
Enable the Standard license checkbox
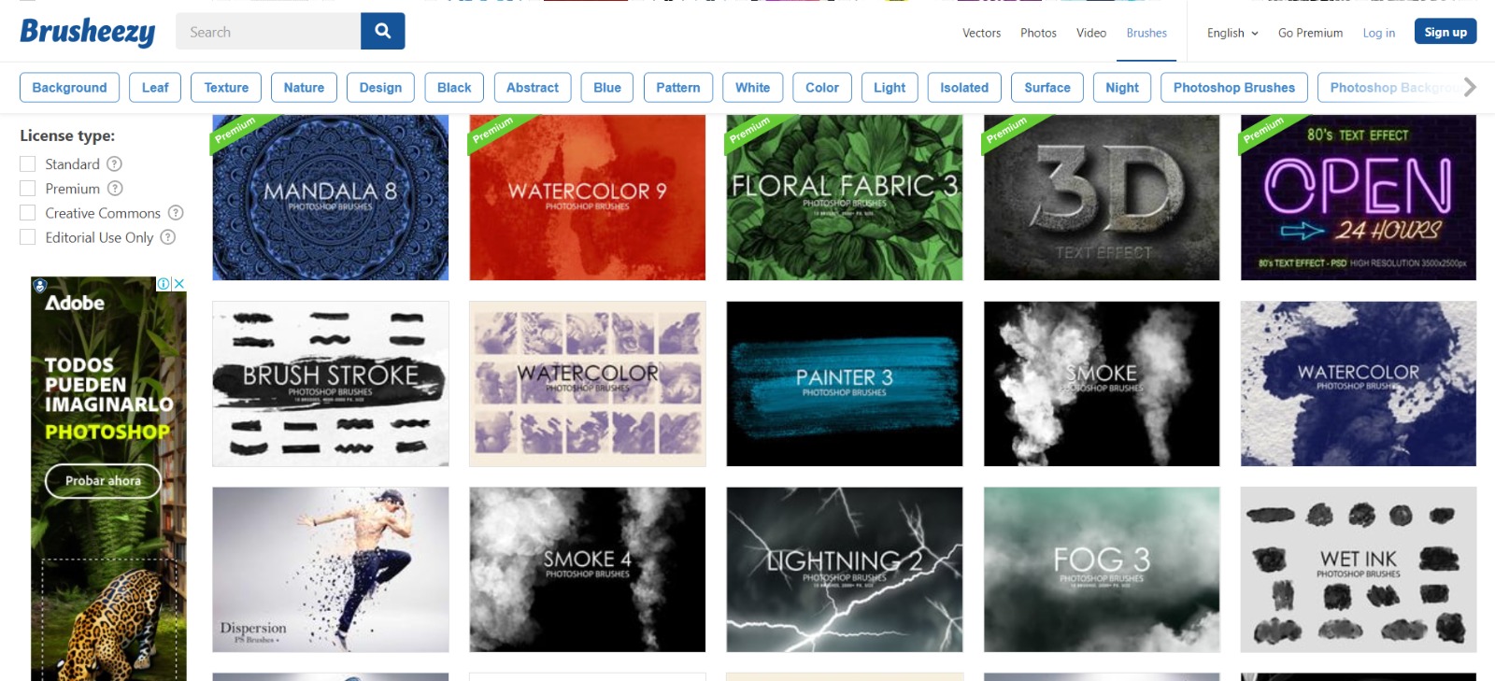pos(28,163)
